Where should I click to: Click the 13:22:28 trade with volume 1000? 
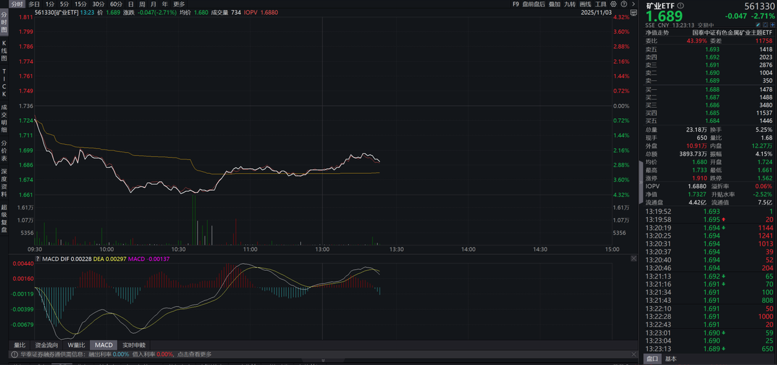709,317
